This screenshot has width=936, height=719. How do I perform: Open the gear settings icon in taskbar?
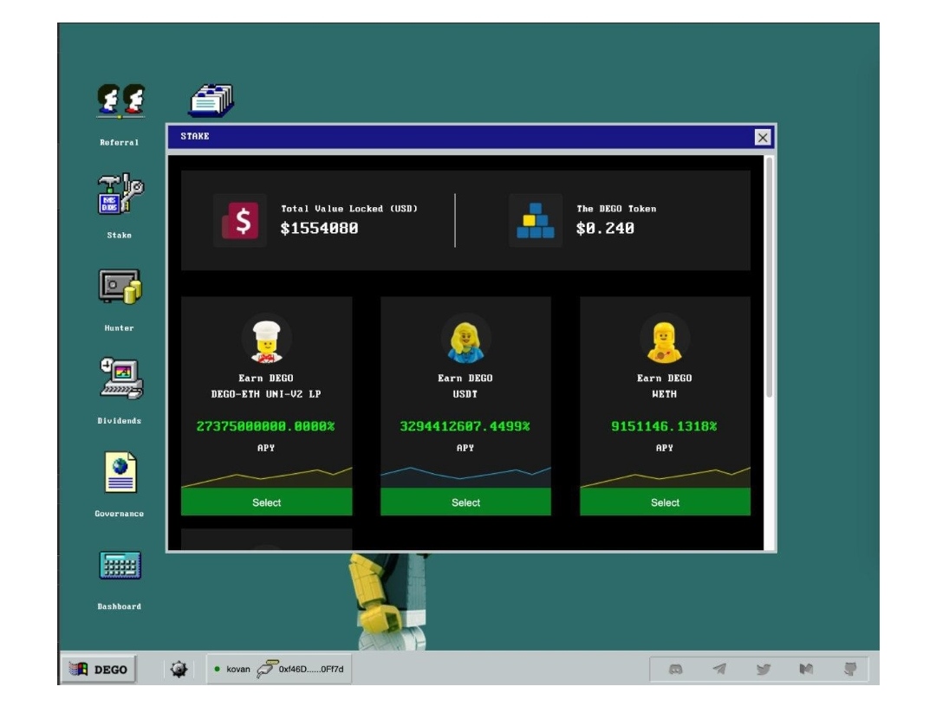coord(179,669)
